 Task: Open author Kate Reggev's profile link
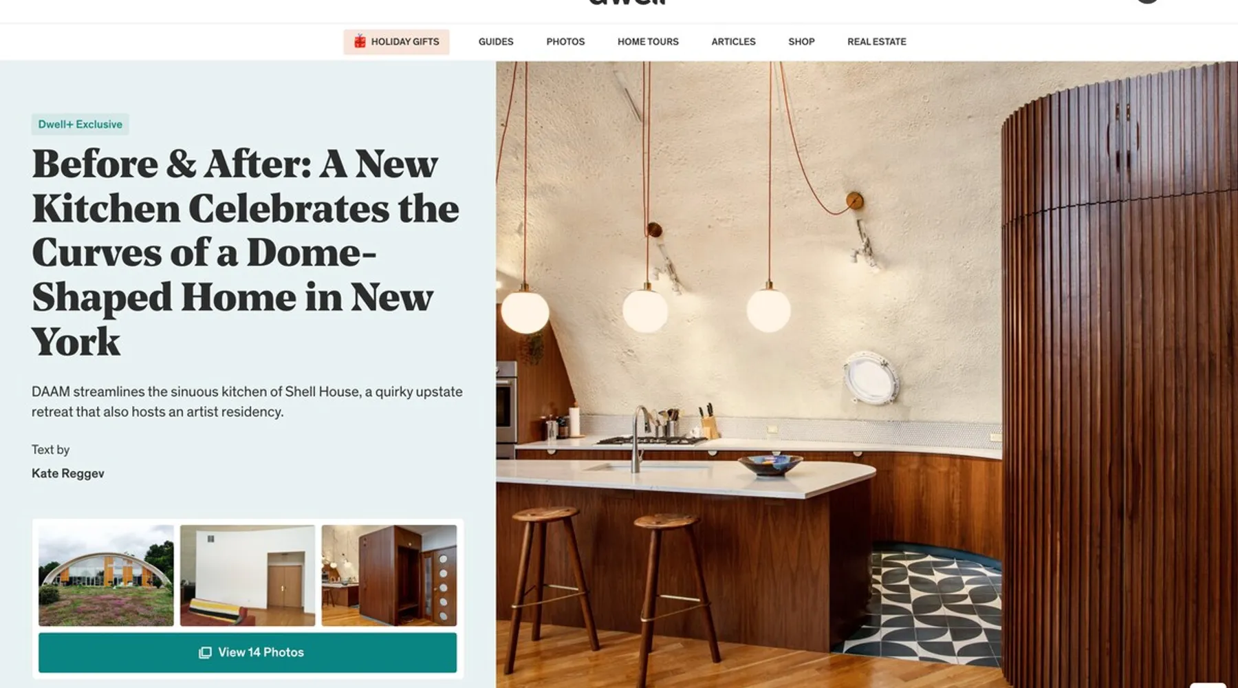coord(68,473)
